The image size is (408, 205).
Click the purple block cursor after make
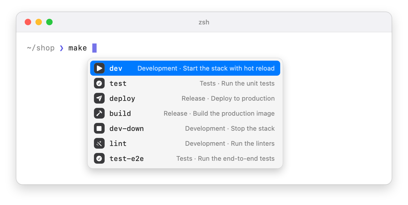(94, 48)
